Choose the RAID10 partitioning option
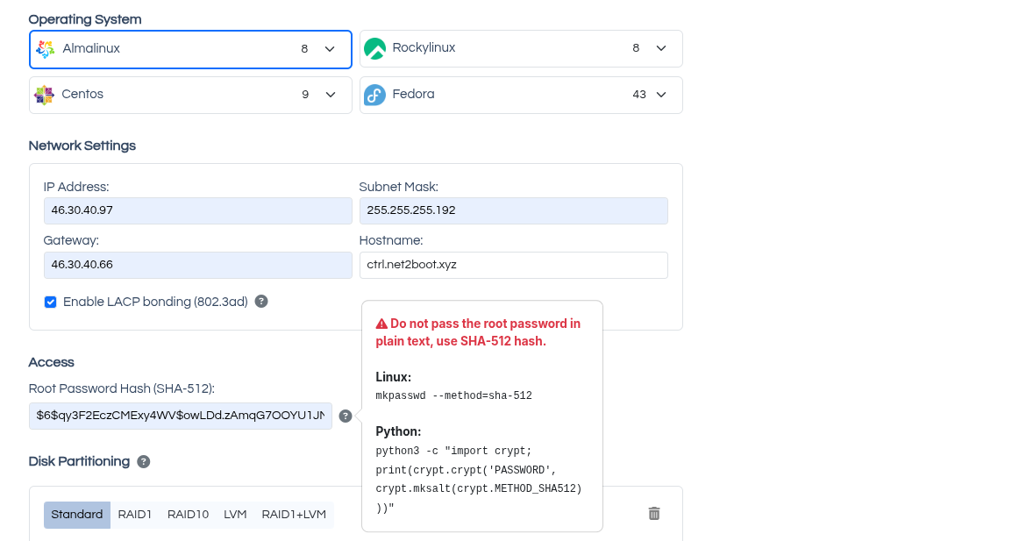This screenshot has width=1012, height=541. point(188,515)
